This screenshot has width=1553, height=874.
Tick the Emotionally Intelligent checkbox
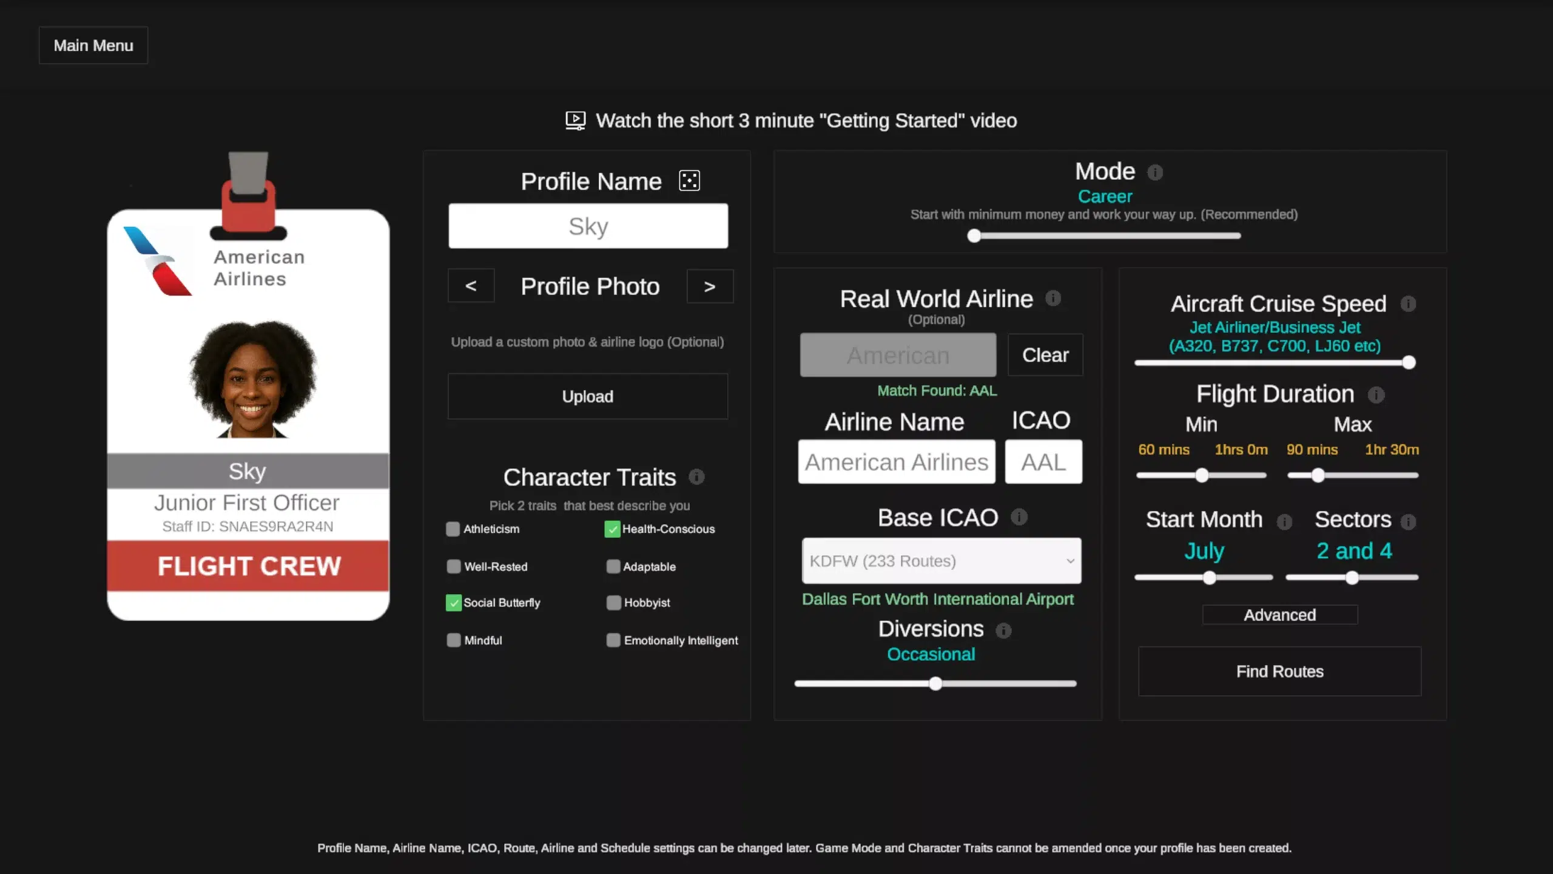click(613, 640)
